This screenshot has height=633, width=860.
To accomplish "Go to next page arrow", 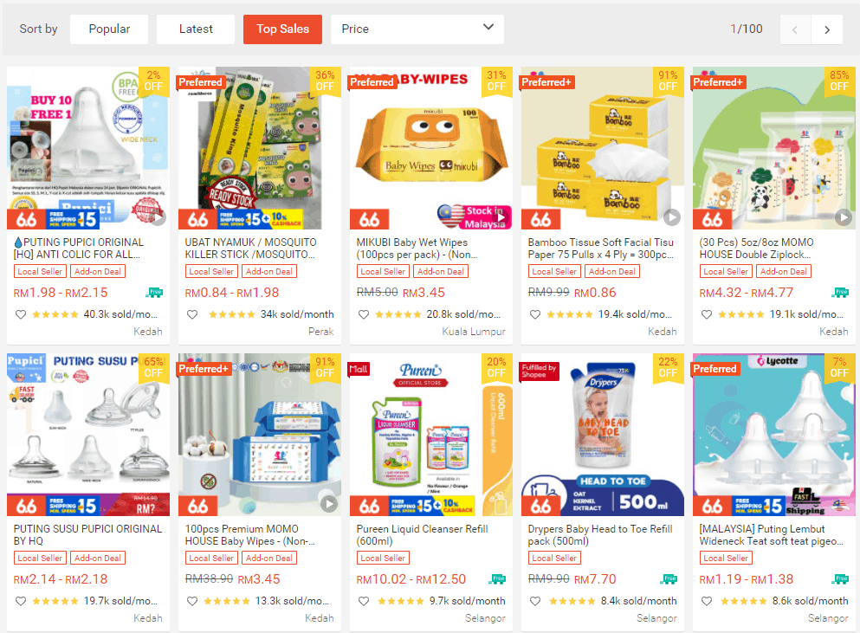I will point(827,29).
